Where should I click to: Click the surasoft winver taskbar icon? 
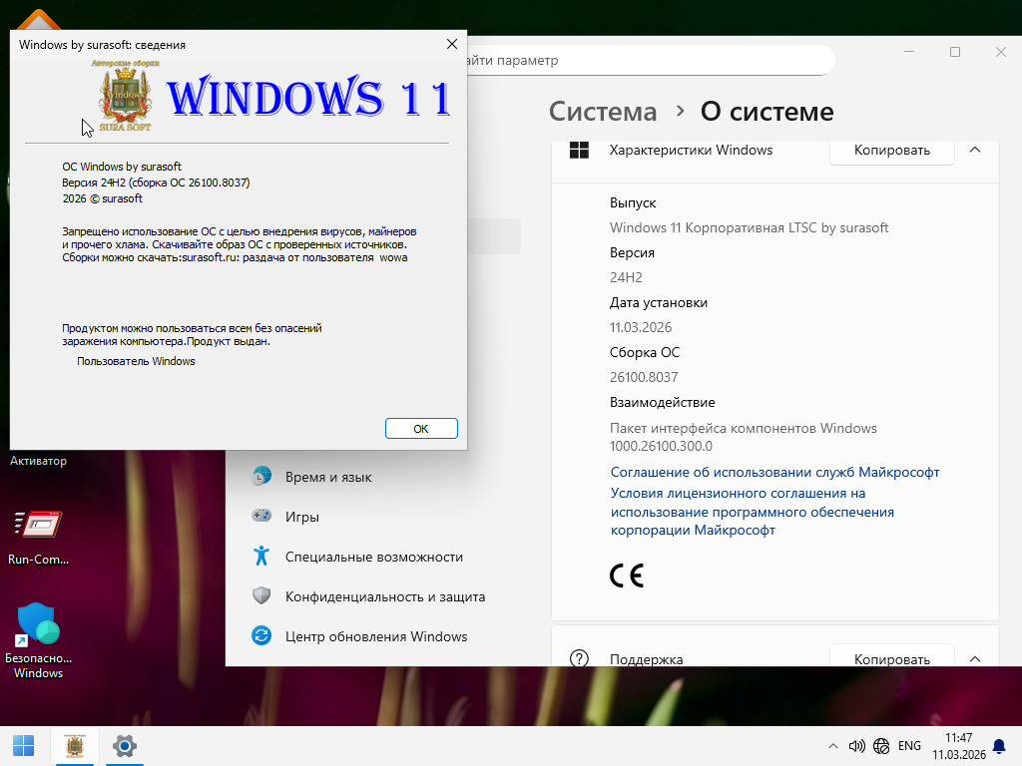coord(74,745)
